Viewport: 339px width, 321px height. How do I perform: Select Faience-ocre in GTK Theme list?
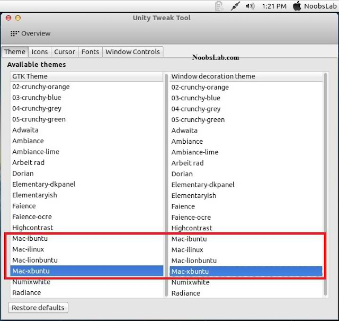coord(86,217)
